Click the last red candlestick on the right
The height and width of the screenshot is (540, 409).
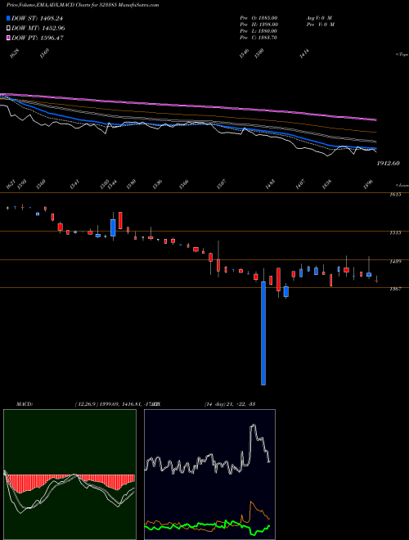[x=376, y=281]
